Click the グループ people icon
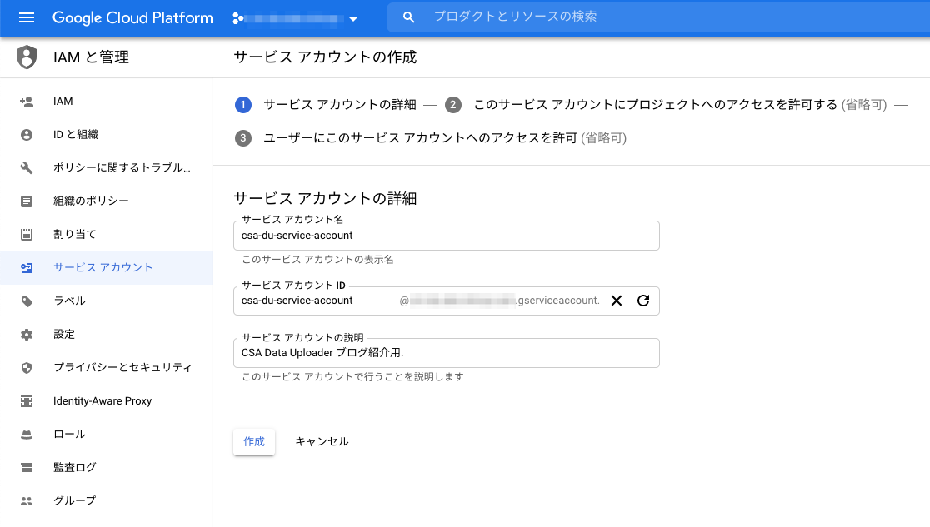 click(27, 501)
